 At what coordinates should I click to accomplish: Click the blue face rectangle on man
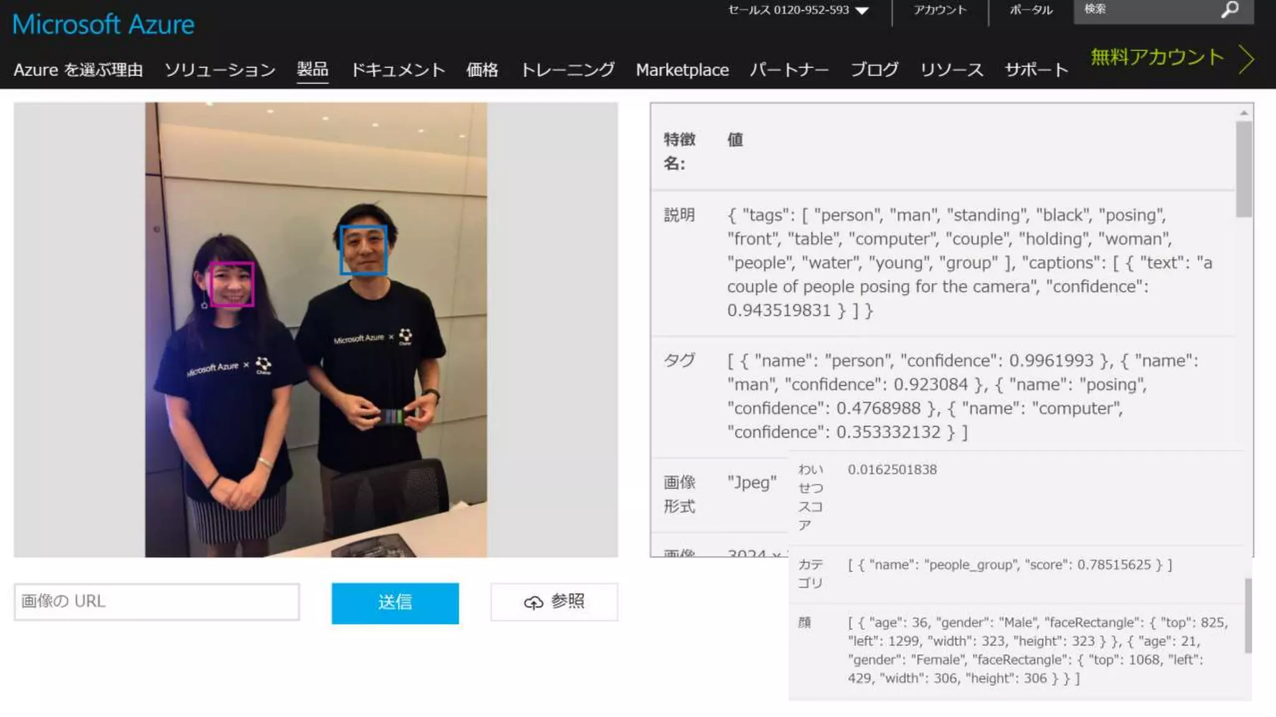point(363,250)
